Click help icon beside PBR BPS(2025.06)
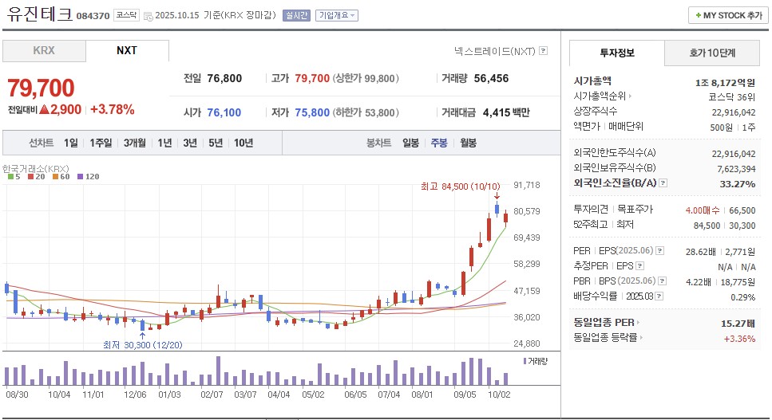This screenshot has width=772, height=420. [662, 281]
